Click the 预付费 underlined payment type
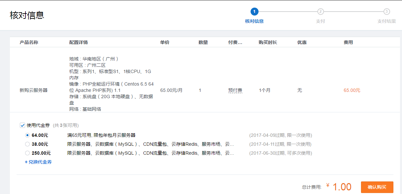 pos(235,90)
